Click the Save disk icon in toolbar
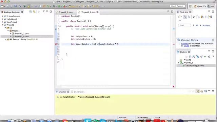The width and height of the screenshot is (217, 122). tap(7, 6)
